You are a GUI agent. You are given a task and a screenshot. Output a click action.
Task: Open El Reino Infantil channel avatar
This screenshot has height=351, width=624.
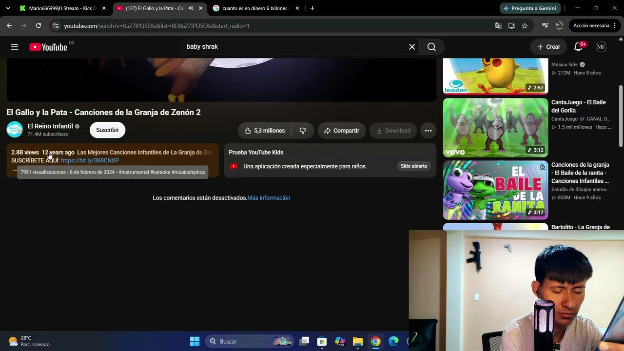(15, 130)
